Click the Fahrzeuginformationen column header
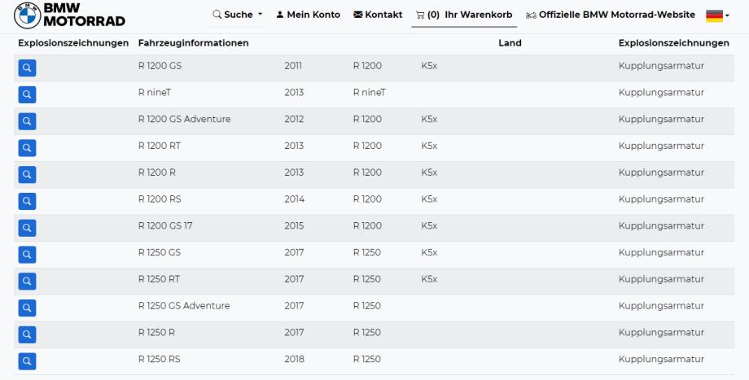The image size is (749, 380). (193, 42)
